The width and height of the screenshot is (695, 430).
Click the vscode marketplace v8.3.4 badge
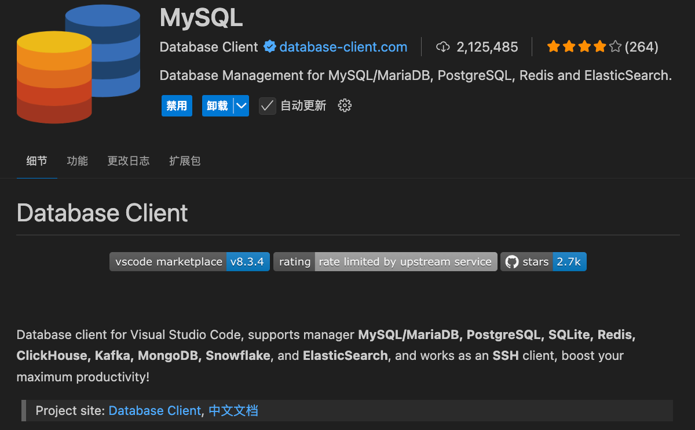coord(189,262)
